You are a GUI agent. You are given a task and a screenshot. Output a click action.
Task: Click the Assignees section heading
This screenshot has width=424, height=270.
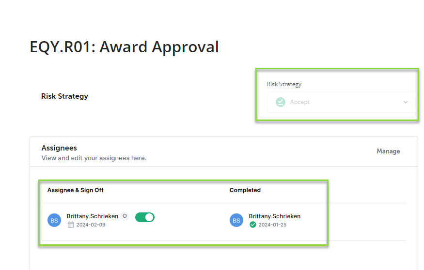(x=59, y=148)
